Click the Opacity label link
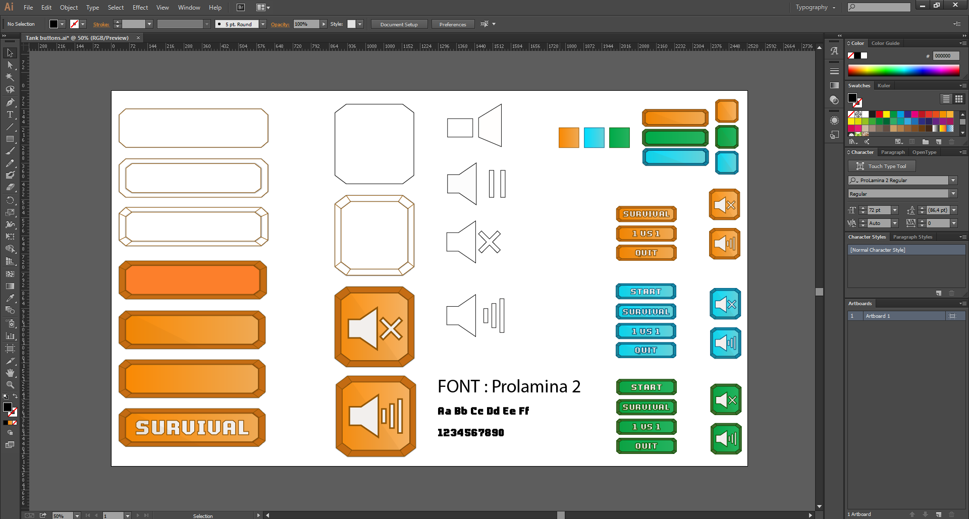Viewport: 969px width, 519px height. (x=280, y=24)
